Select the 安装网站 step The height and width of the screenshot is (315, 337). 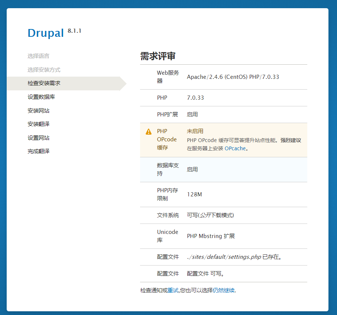39,110
